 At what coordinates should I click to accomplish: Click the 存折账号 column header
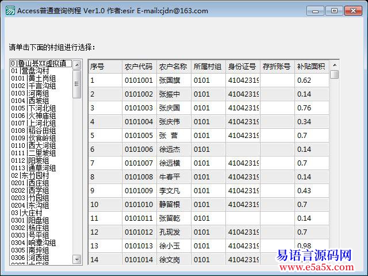[x=277, y=66]
